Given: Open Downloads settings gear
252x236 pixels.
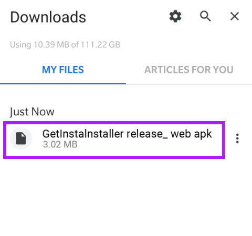Looking at the screenshot, I should click(x=175, y=16).
